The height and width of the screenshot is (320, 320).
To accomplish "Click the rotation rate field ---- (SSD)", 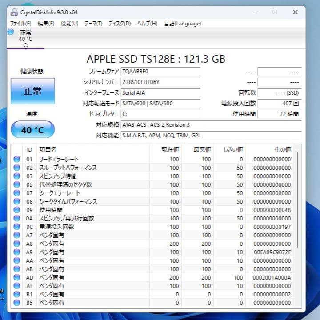I will pyautogui.click(x=280, y=92).
